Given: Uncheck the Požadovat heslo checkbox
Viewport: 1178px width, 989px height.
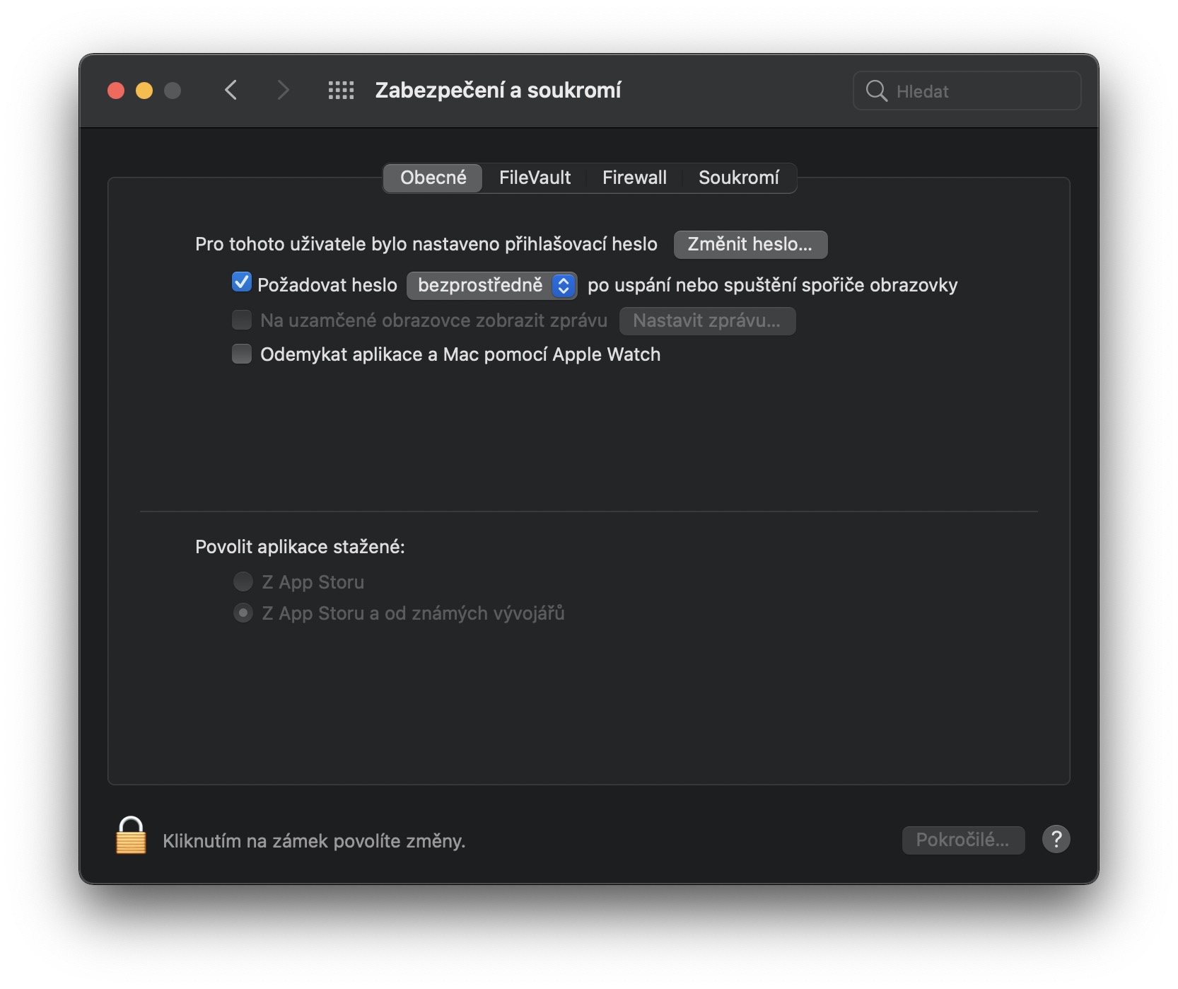Looking at the screenshot, I should 242,283.
